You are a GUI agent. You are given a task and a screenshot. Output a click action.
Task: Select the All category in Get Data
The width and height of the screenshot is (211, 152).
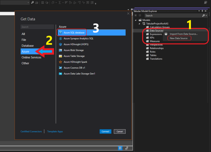[x=23, y=34]
